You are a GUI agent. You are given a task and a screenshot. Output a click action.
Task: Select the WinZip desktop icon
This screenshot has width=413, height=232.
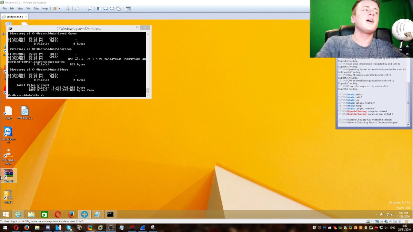coord(8,197)
